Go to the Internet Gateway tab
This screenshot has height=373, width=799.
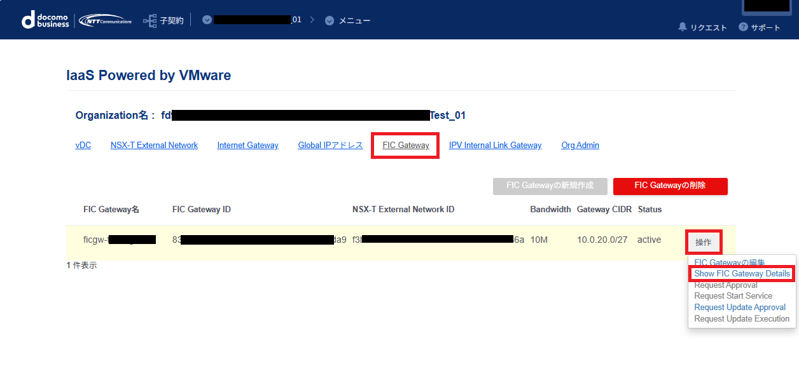(247, 146)
